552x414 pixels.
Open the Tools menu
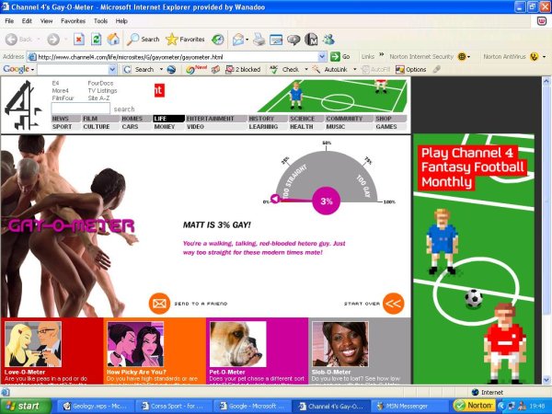[100, 20]
